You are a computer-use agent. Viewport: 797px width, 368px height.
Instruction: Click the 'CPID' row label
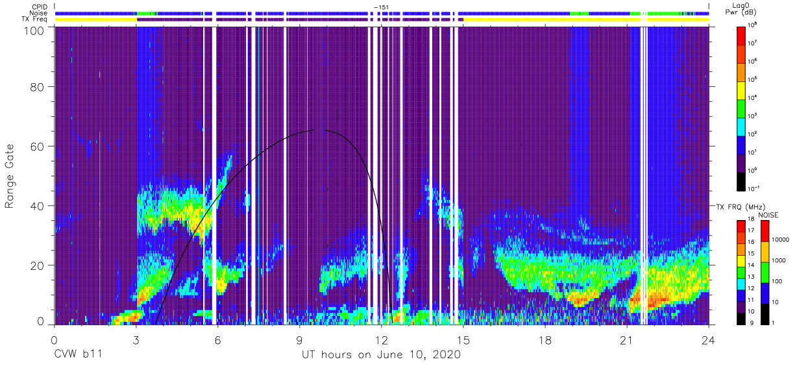point(40,6)
